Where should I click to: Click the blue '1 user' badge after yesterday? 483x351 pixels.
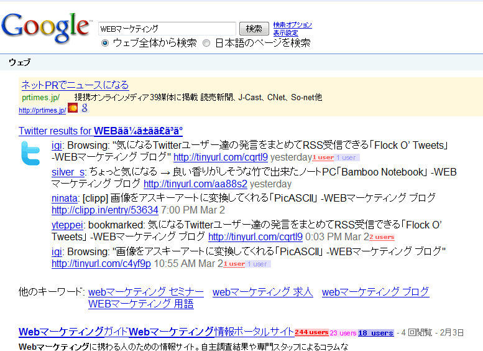tap(346, 157)
